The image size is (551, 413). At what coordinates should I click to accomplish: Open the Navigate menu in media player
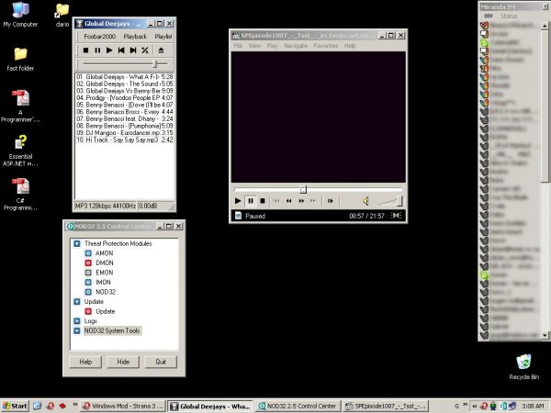click(296, 46)
